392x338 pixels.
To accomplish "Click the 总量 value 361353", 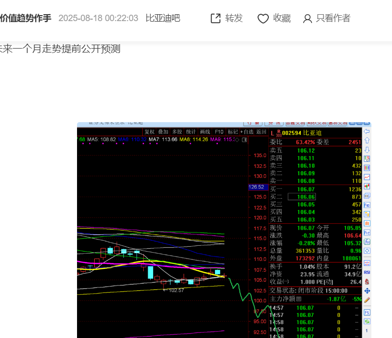I will click(305, 251).
